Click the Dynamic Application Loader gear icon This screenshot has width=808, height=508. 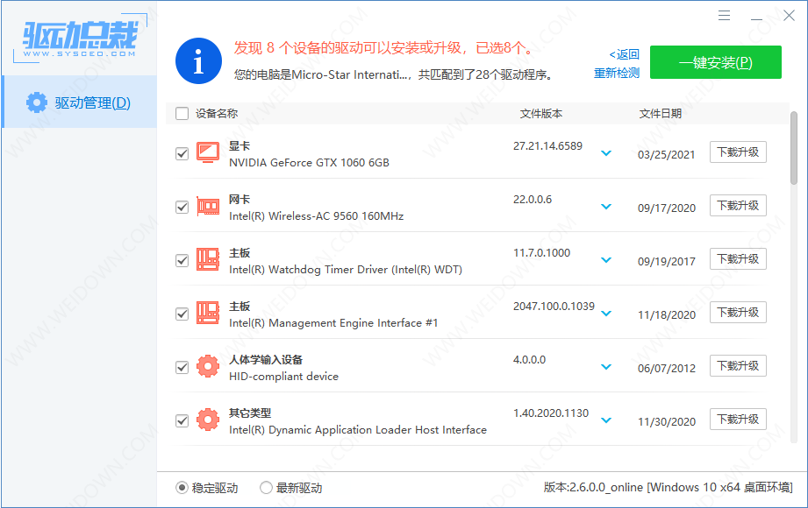coord(208,420)
